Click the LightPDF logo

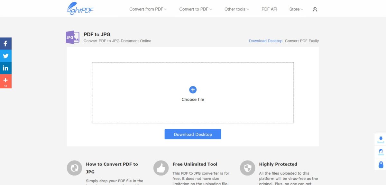click(80, 9)
